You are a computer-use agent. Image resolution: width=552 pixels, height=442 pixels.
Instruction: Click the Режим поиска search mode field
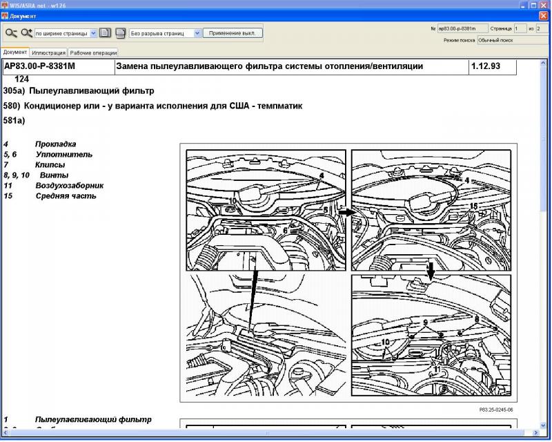pos(513,40)
